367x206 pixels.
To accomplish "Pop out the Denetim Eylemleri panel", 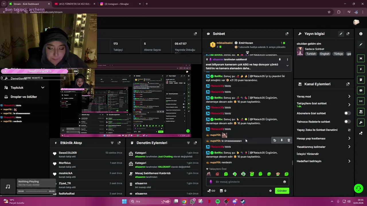I will pos(195,143).
